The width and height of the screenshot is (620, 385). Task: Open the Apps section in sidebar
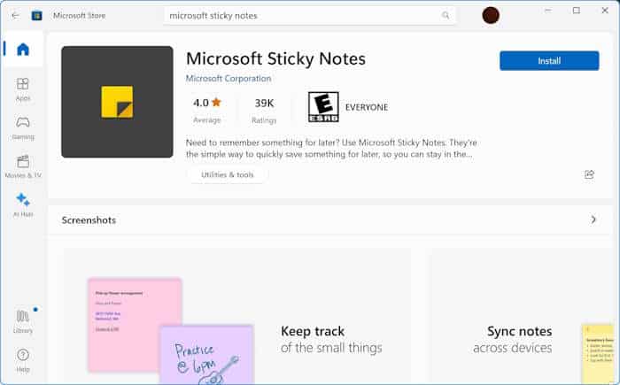click(23, 89)
